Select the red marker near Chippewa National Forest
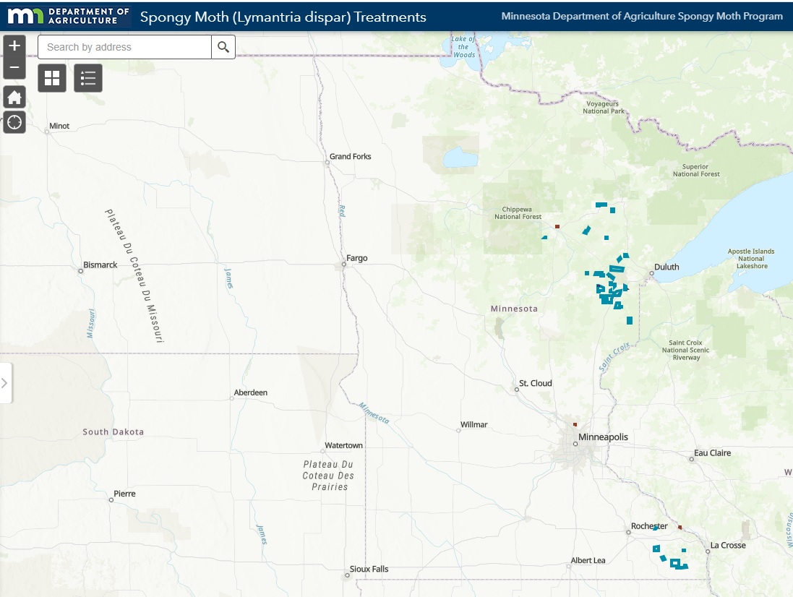 tap(557, 226)
